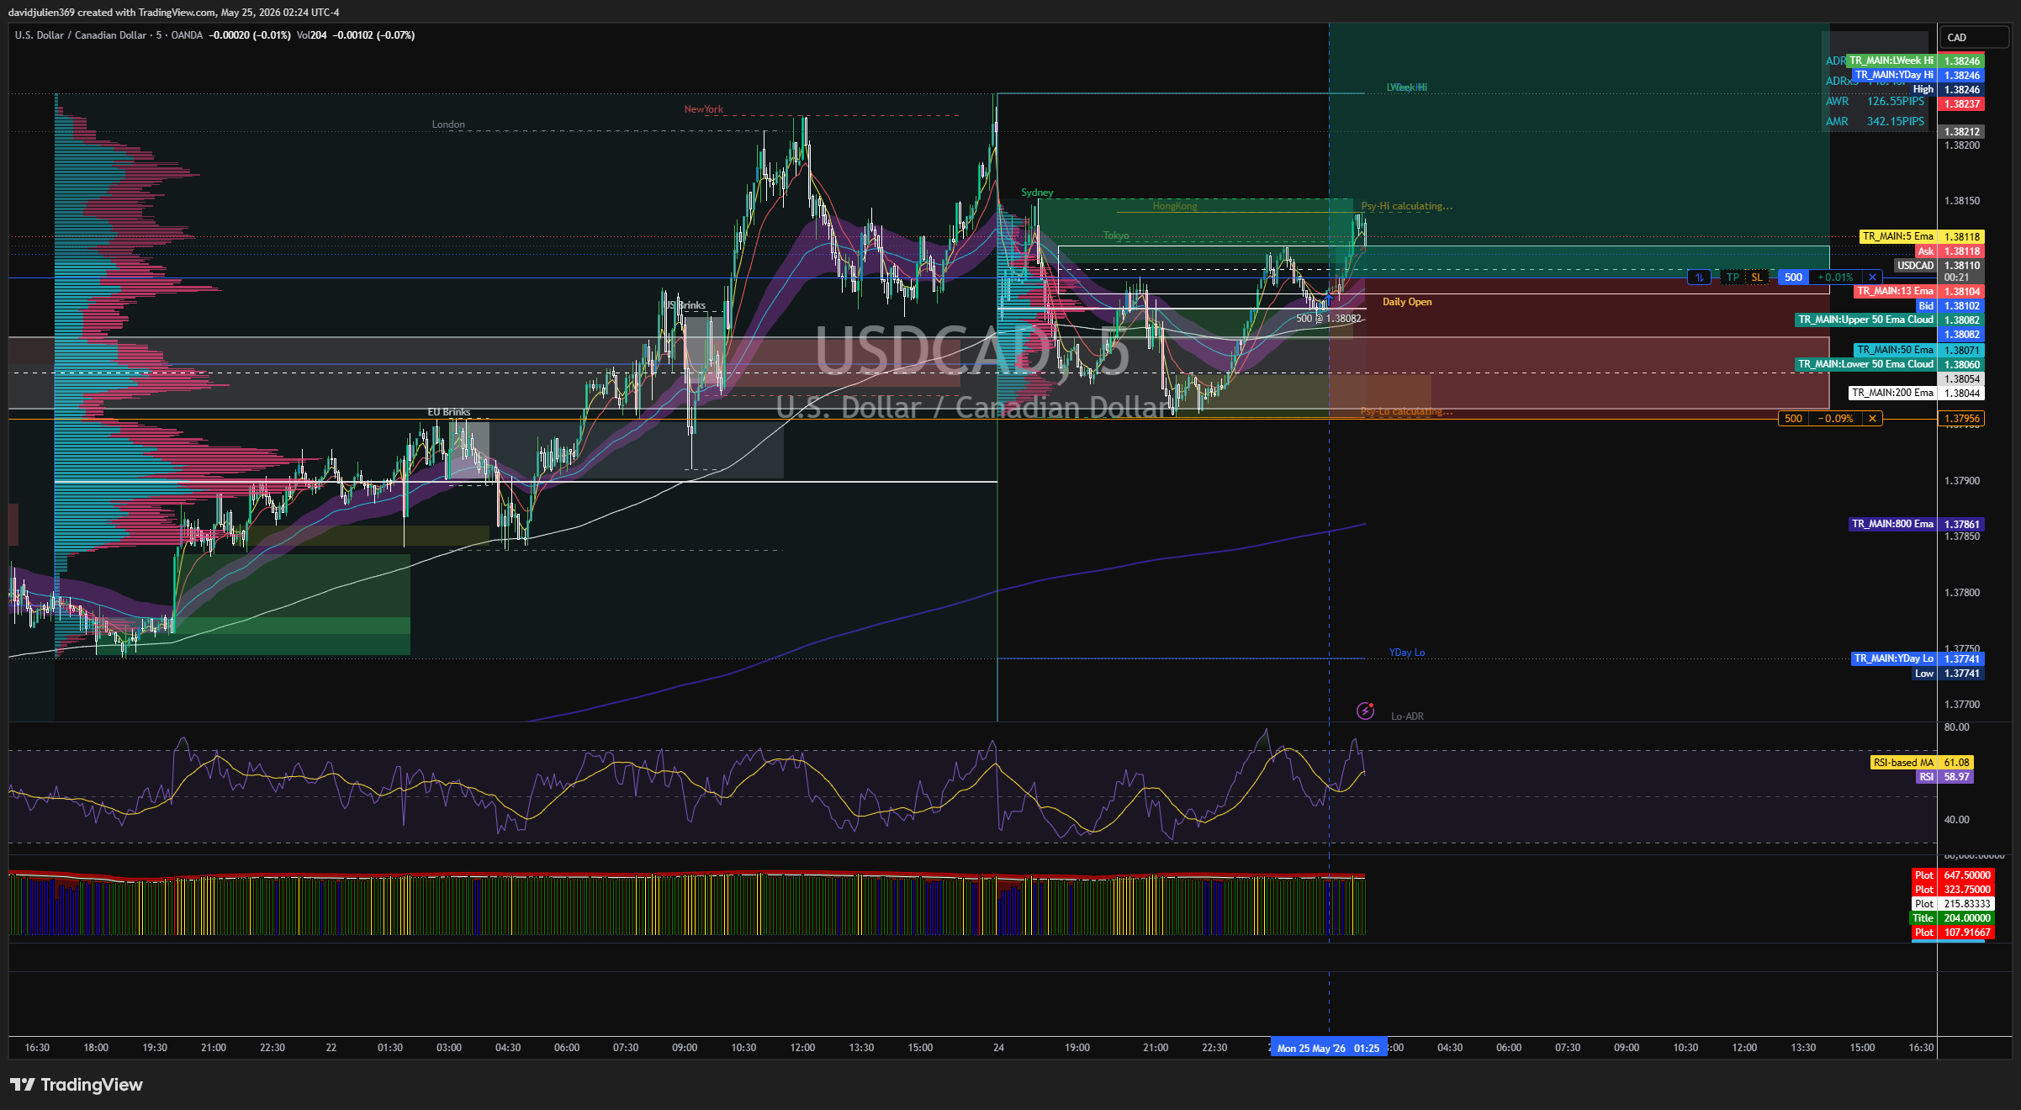Click the TR_MAIN:Lower 50 Ema Cloud label

click(1865, 365)
